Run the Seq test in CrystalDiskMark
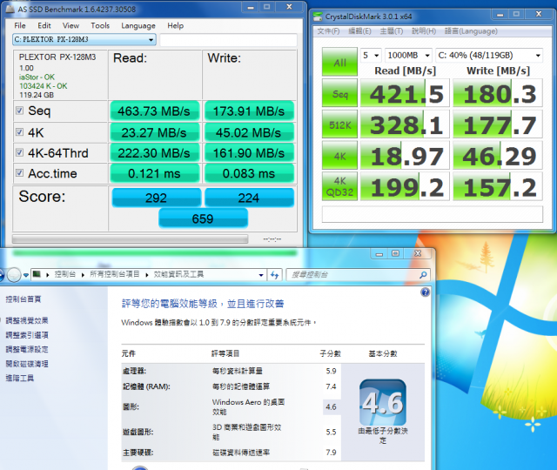557x470 pixels. pyautogui.click(x=339, y=93)
